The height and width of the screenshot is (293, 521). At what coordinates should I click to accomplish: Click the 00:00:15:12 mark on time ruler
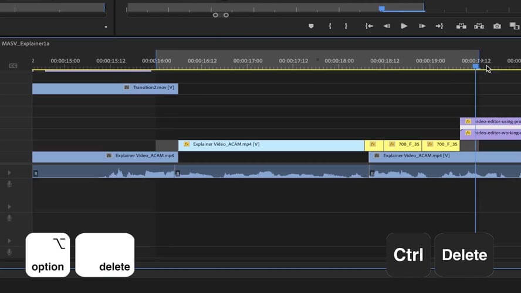[x=111, y=61]
